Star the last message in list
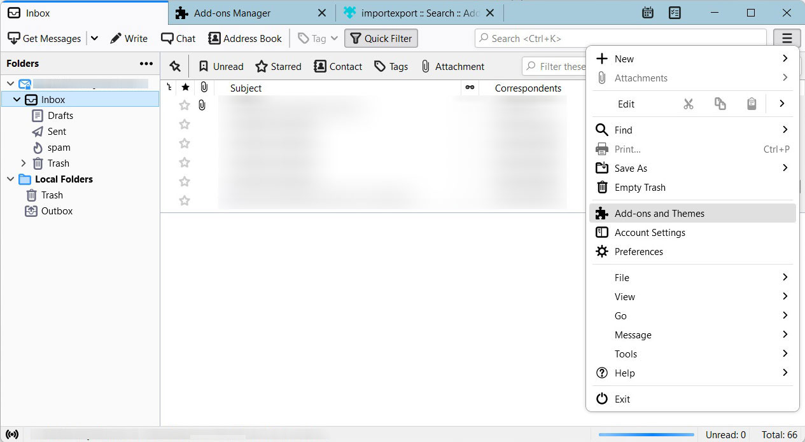 point(185,200)
